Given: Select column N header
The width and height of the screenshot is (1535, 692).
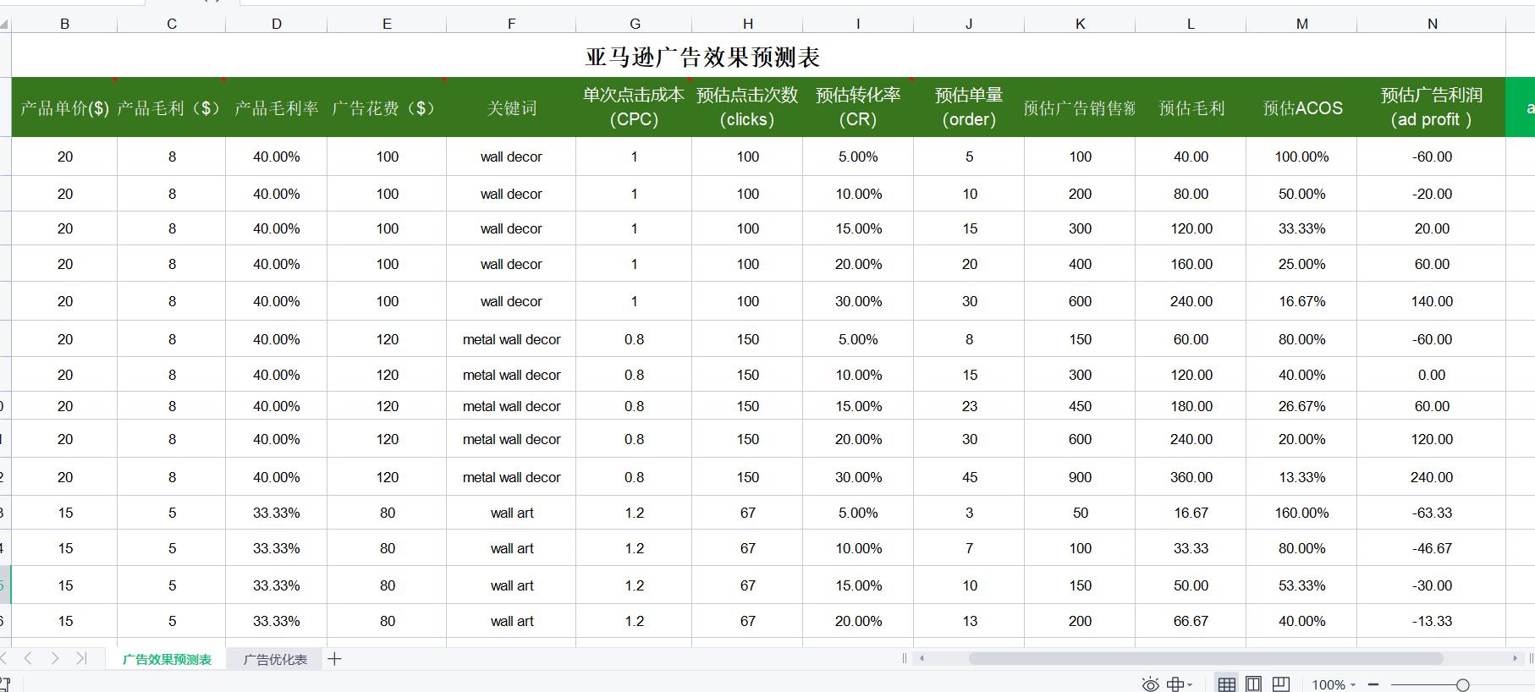Looking at the screenshot, I should (1432, 24).
